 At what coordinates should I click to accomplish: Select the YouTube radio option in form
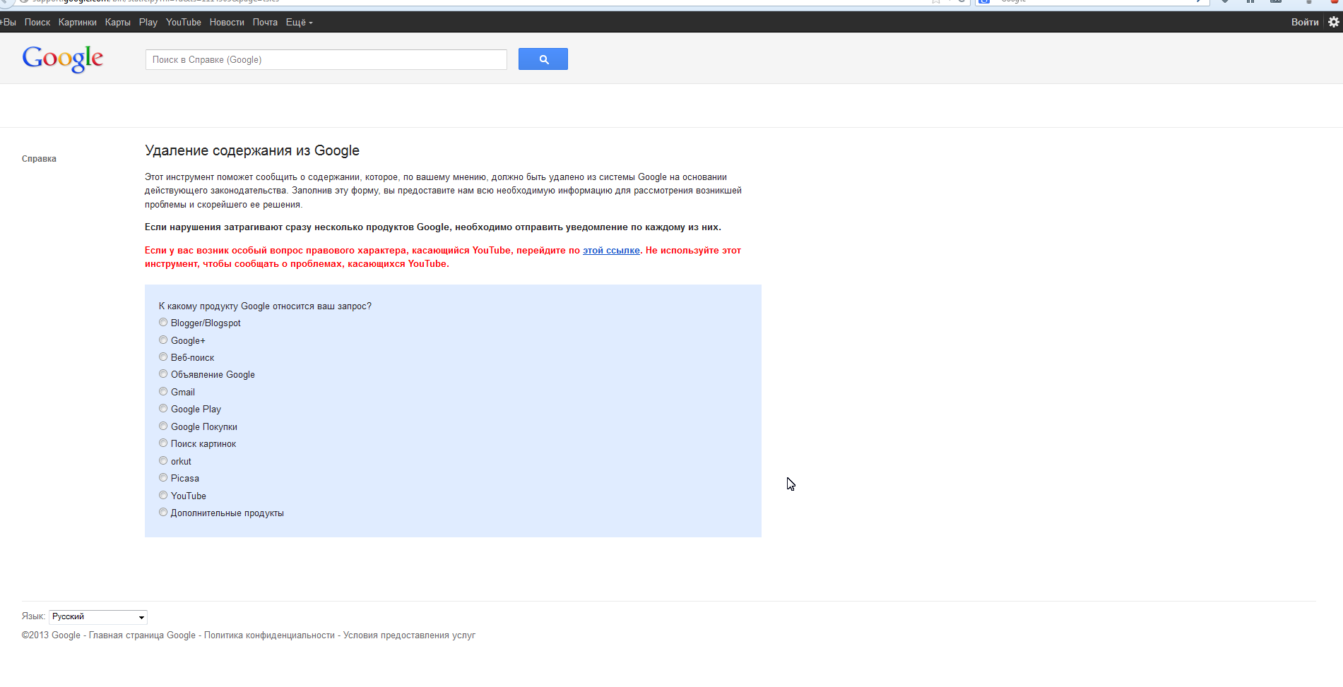pos(163,496)
